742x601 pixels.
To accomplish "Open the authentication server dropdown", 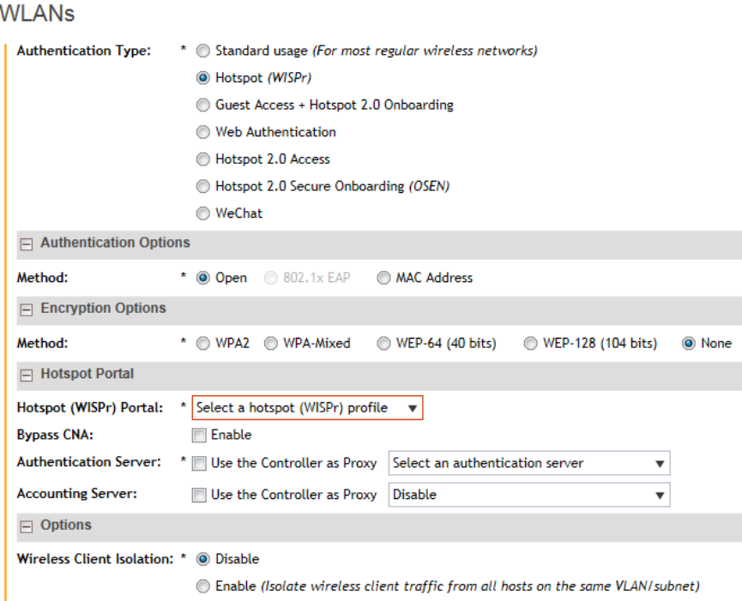I will point(528,464).
